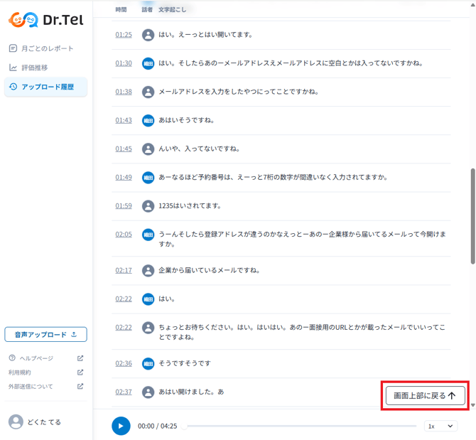
Task: Click the text 企業から届いているメールですね。
Action: 209,270
